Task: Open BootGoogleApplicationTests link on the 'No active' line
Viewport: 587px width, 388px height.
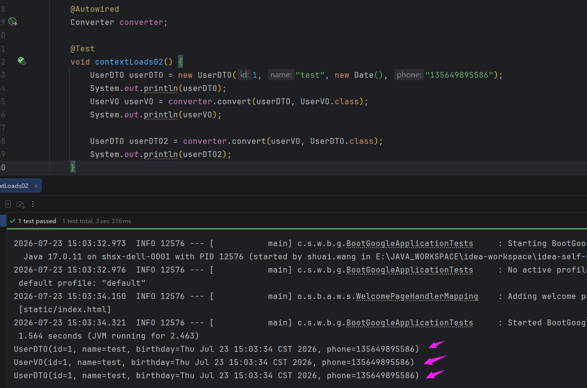Action: [x=409, y=270]
